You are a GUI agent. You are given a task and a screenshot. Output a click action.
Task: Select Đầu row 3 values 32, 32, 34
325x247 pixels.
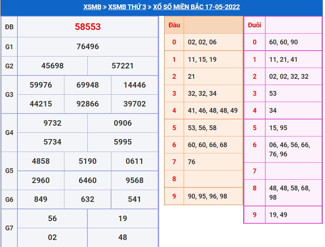point(202,94)
